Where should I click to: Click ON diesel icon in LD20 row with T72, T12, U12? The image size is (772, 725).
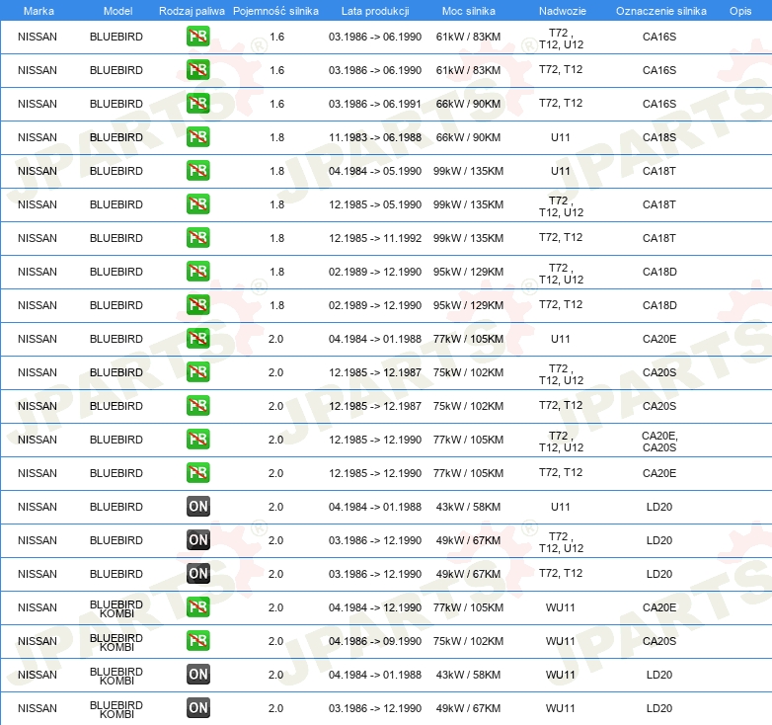click(197, 540)
